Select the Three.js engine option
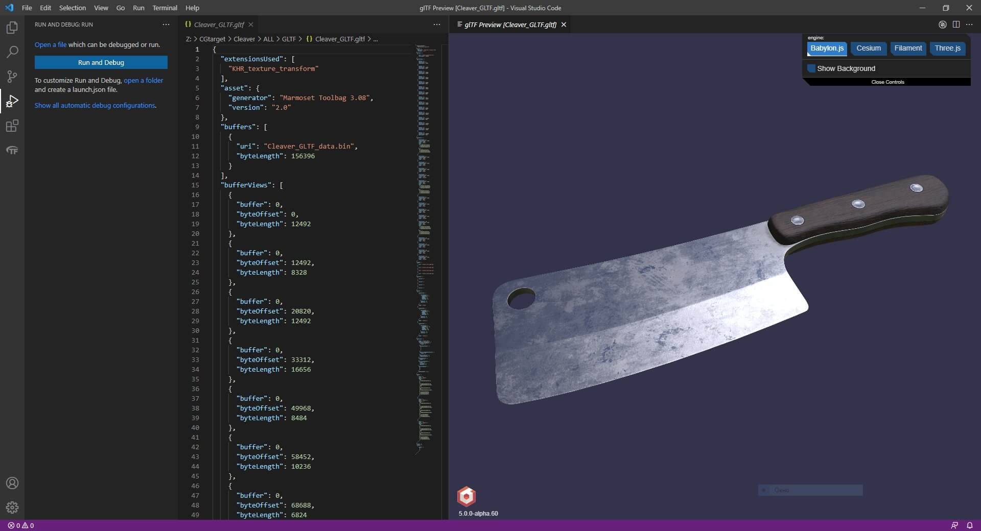This screenshot has height=531, width=981. click(x=947, y=49)
